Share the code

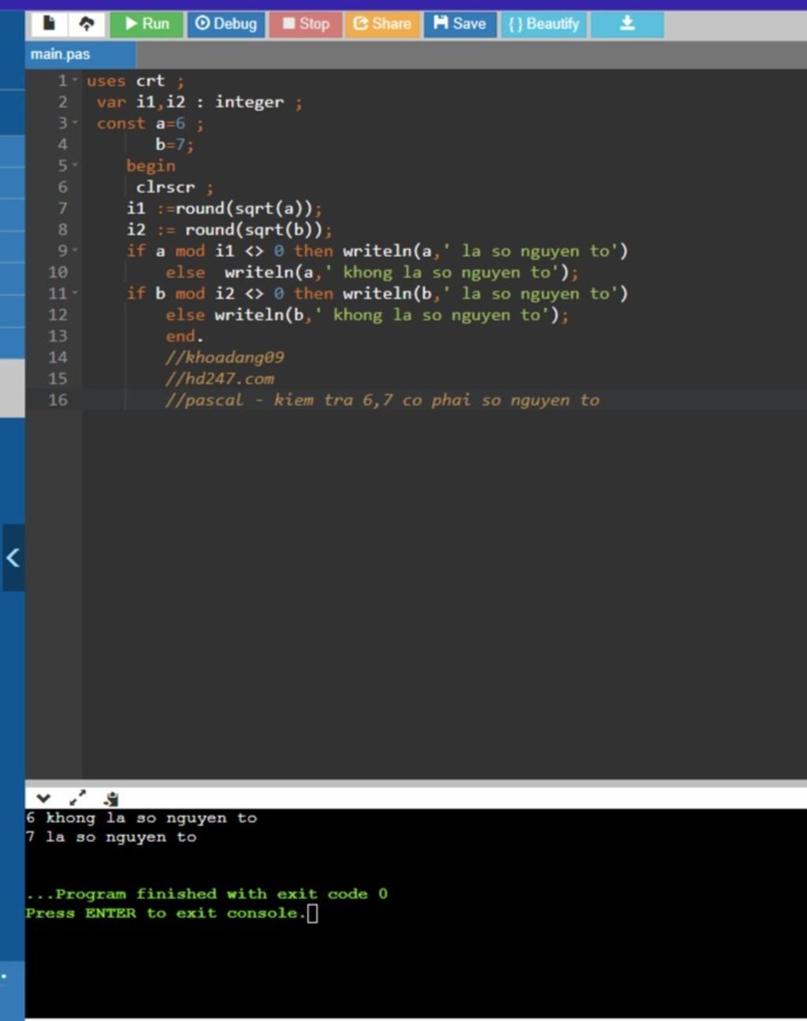382,24
